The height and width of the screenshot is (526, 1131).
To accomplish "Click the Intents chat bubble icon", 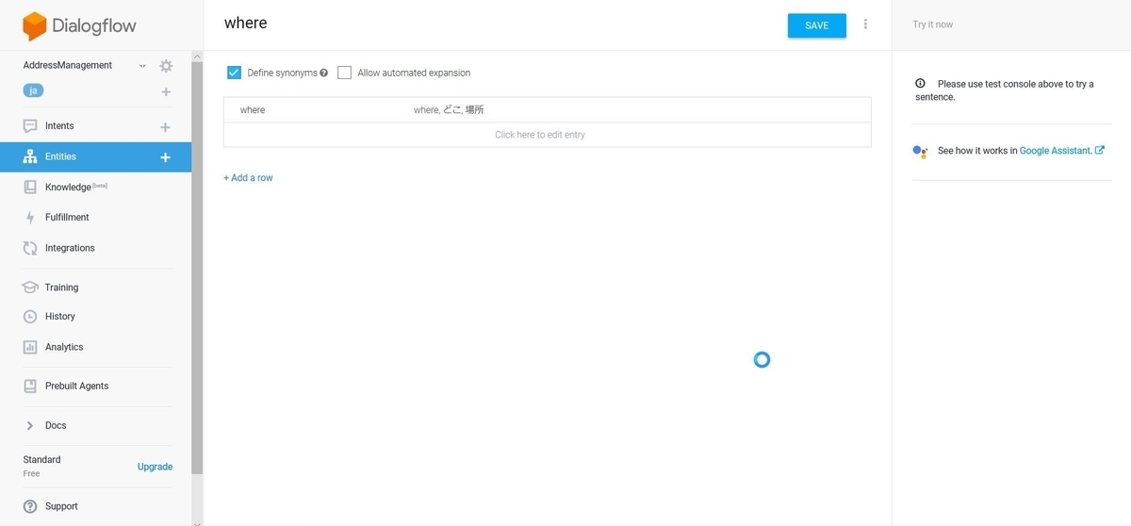I will [30, 125].
